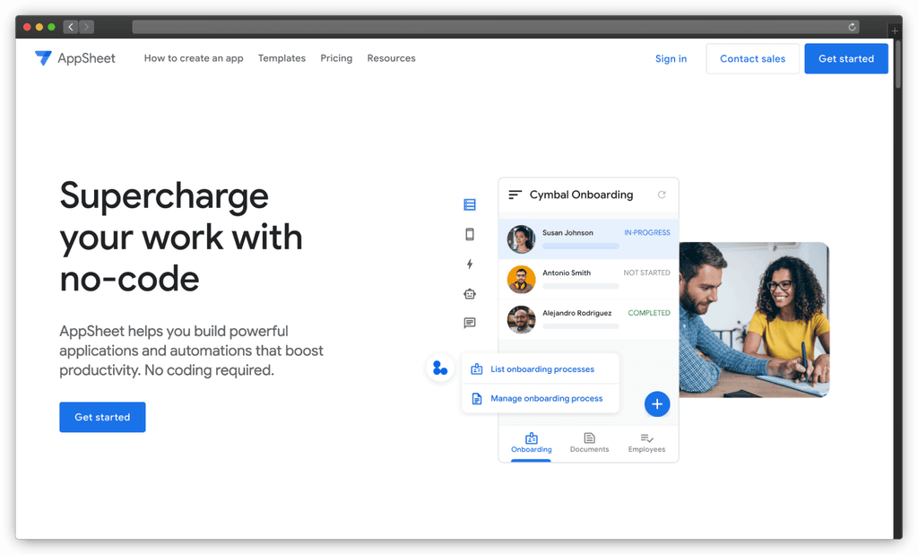The height and width of the screenshot is (555, 918).
Task: Click the blue assistant dots icon
Action: click(x=440, y=369)
